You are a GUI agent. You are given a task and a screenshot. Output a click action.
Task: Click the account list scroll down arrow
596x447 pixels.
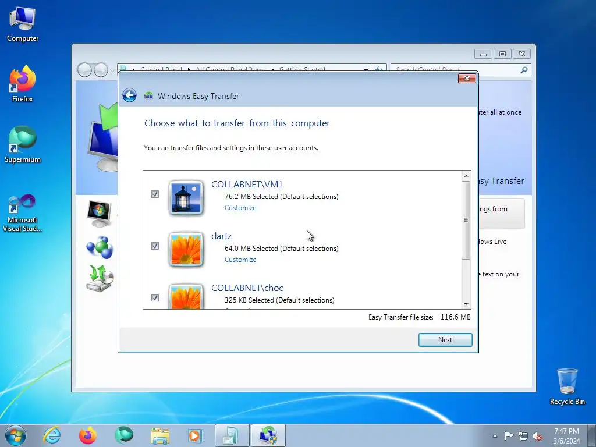(x=466, y=304)
